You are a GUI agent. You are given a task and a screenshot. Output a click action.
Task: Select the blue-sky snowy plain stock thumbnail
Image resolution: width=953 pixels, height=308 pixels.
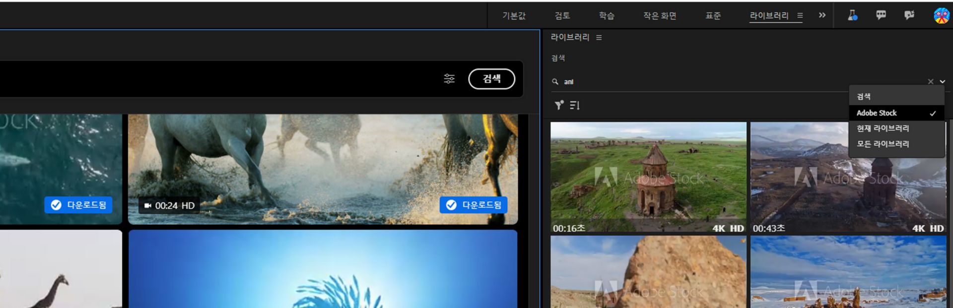tap(848, 272)
